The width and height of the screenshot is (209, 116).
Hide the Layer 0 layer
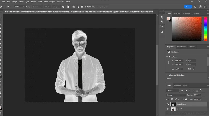point(168,109)
